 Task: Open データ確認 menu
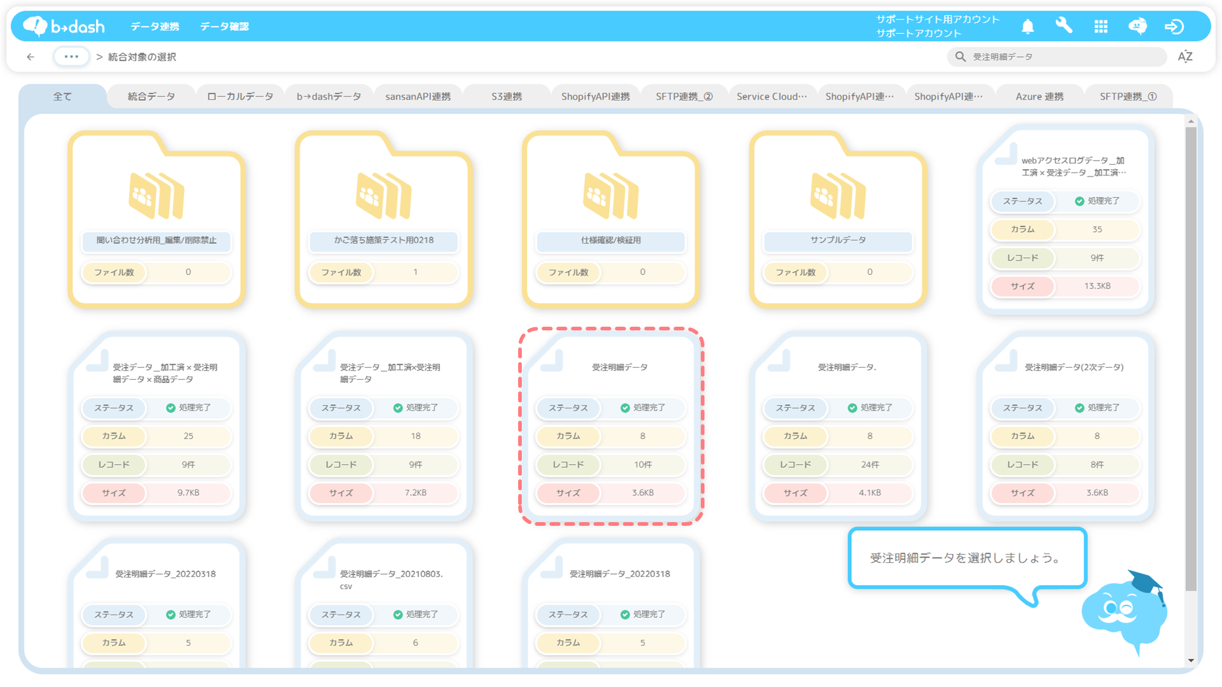click(x=225, y=26)
